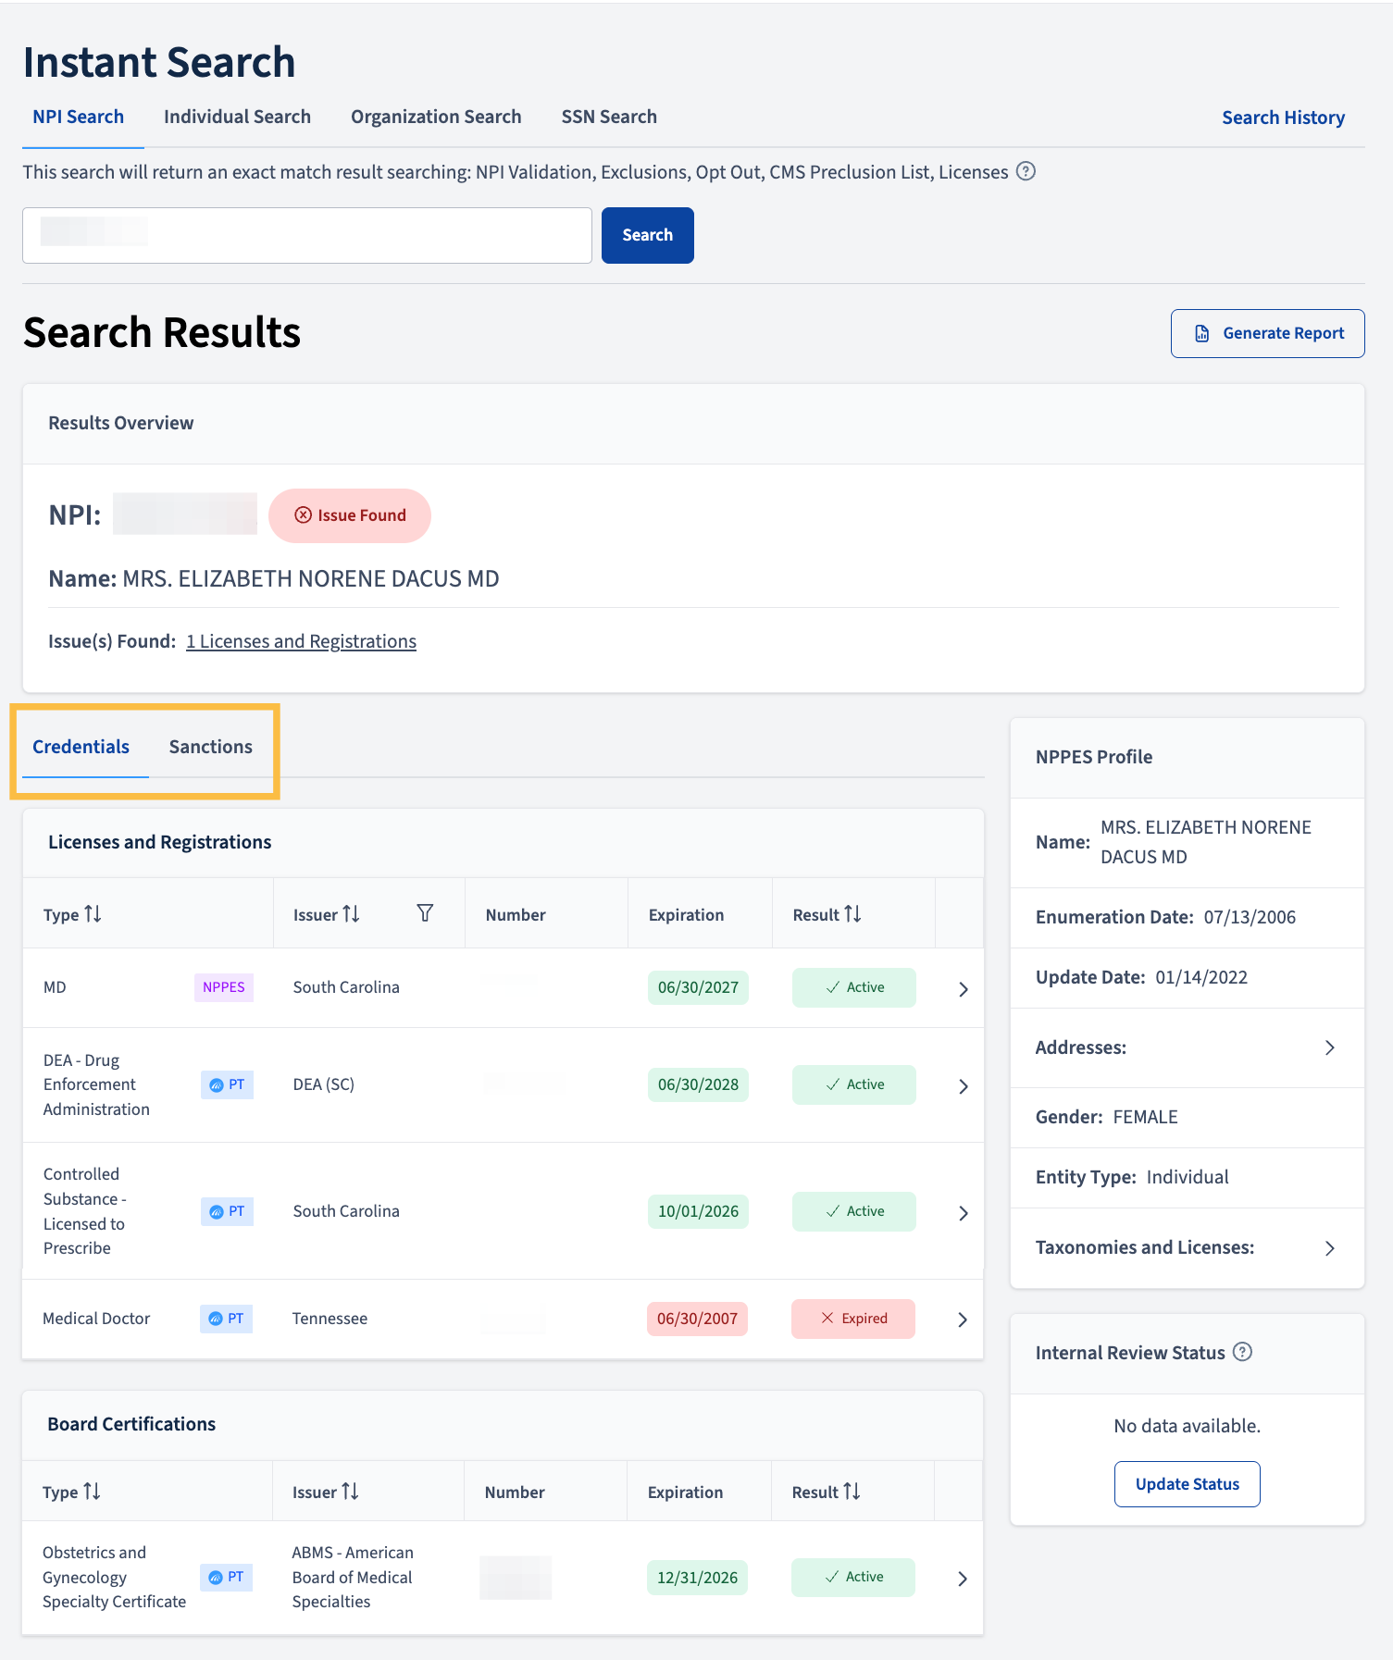Viewport: 1393px width, 1660px height.
Task: Sort Licenses table by Type
Action: point(93,914)
